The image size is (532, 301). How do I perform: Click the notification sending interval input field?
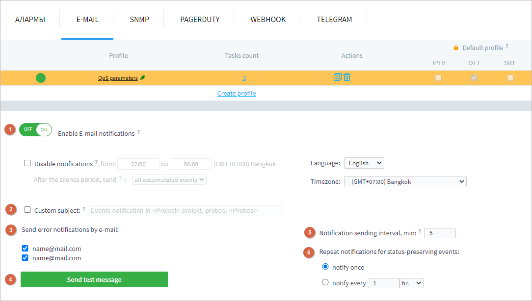click(440, 233)
